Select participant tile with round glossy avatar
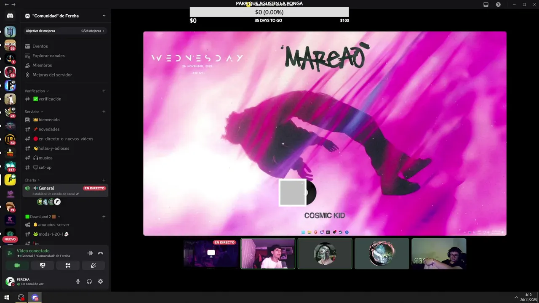 pos(382,254)
